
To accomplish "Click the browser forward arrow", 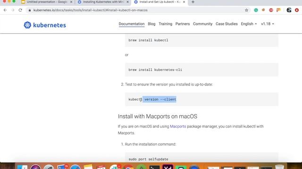I will tap(13, 10).
